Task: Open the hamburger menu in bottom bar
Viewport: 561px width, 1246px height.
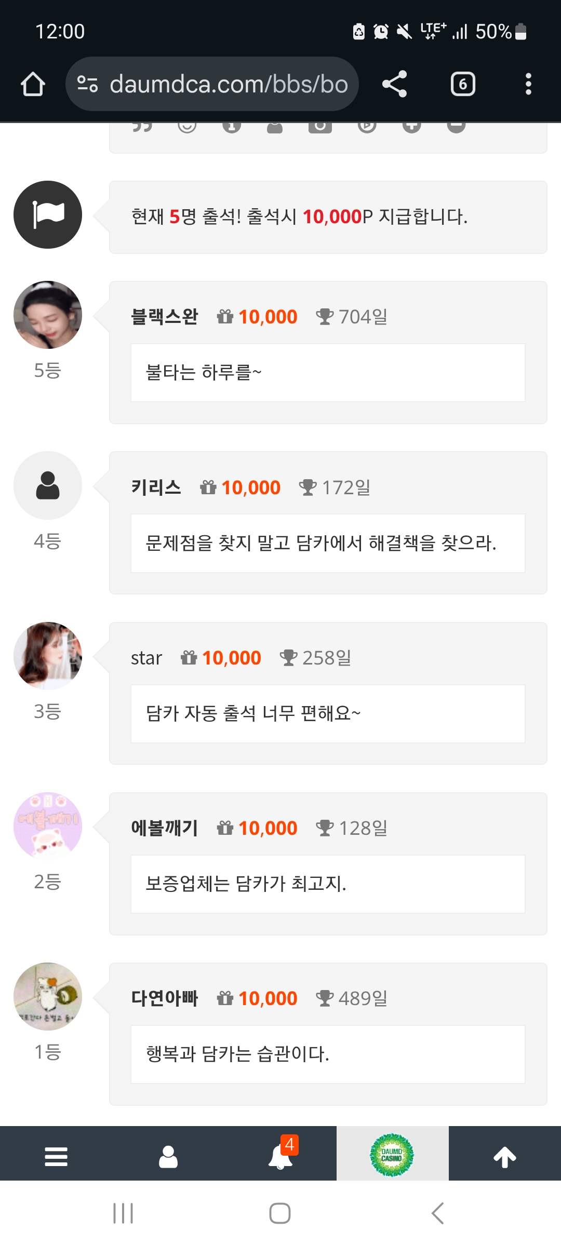Action: 56,1157
